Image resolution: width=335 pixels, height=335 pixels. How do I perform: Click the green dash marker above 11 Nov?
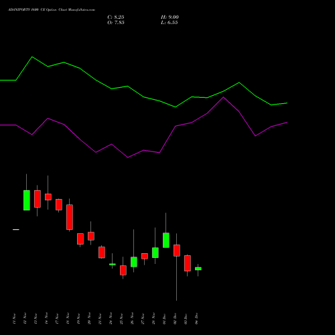click(16, 229)
